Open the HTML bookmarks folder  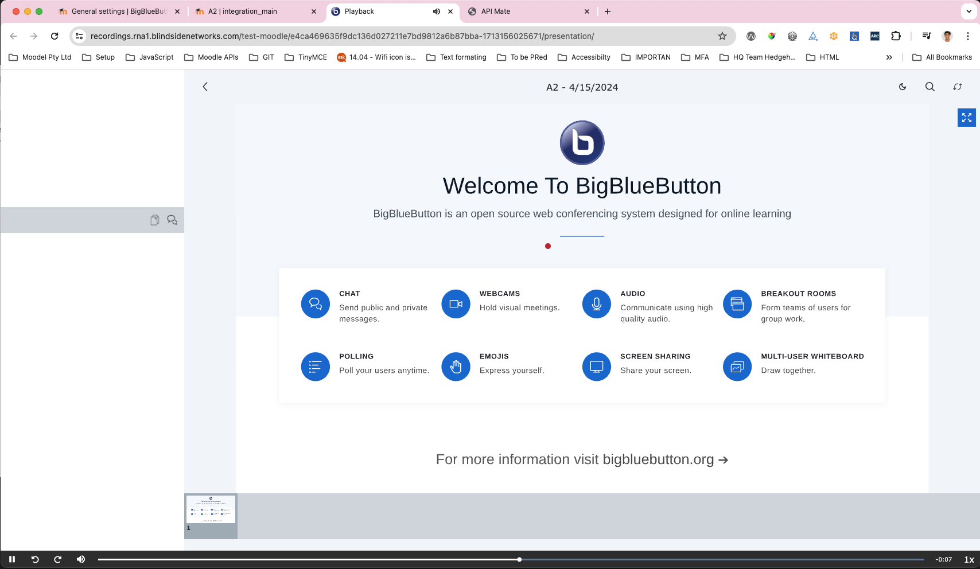point(823,57)
